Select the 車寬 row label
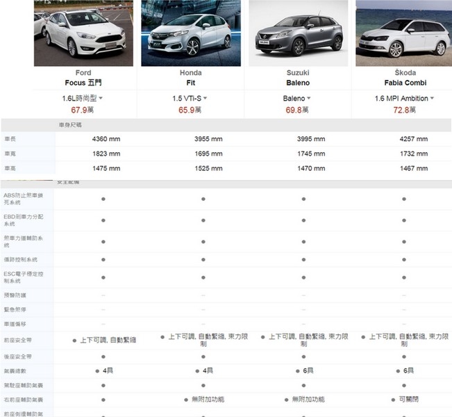452x417 pixels. click(10, 154)
